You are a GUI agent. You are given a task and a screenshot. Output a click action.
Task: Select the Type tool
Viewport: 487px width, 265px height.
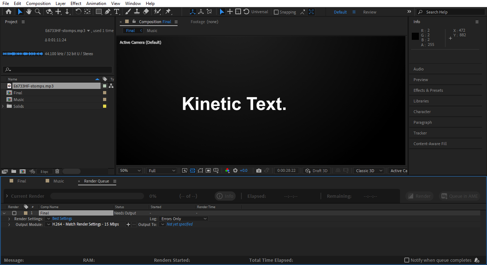116,11
